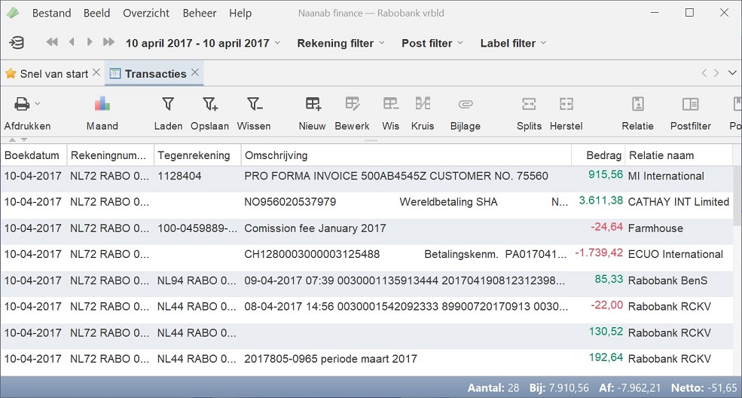
Task: Click the Laden filter icon
Action: 168,104
